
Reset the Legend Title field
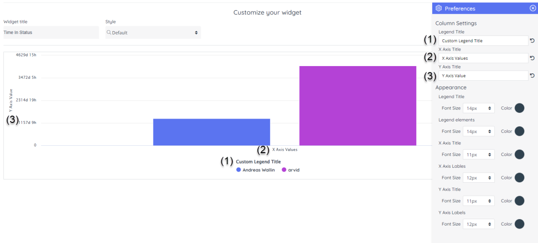(532, 41)
